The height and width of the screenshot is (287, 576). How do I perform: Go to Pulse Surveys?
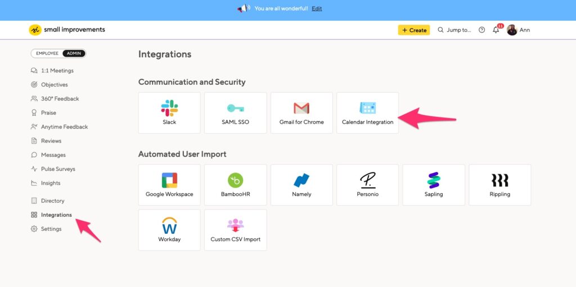(58, 169)
